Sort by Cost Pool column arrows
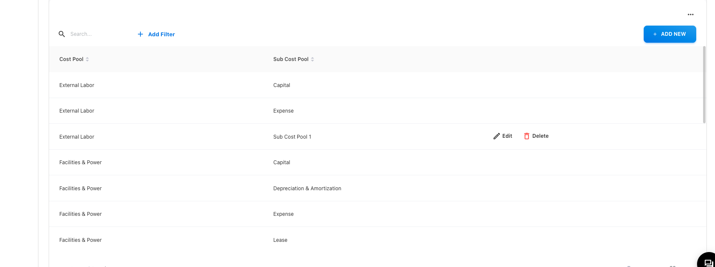Viewport: 715px width, 267px height. click(x=88, y=59)
